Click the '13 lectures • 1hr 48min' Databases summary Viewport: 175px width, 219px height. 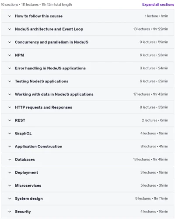[150, 159]
